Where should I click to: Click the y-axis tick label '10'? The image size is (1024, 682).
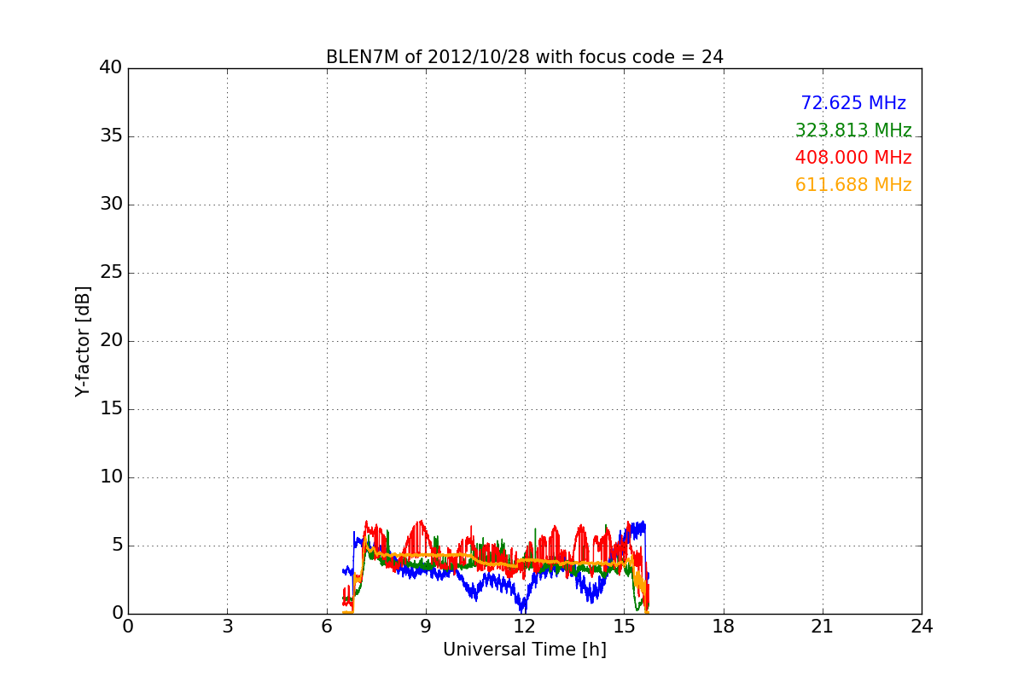pos(111,477)
